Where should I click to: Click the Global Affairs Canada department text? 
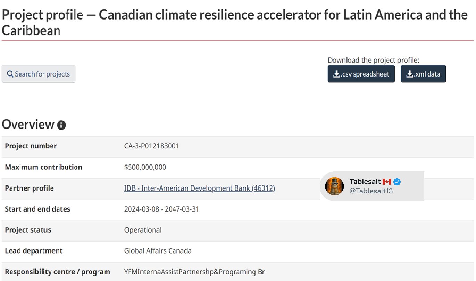pos(158,251)
